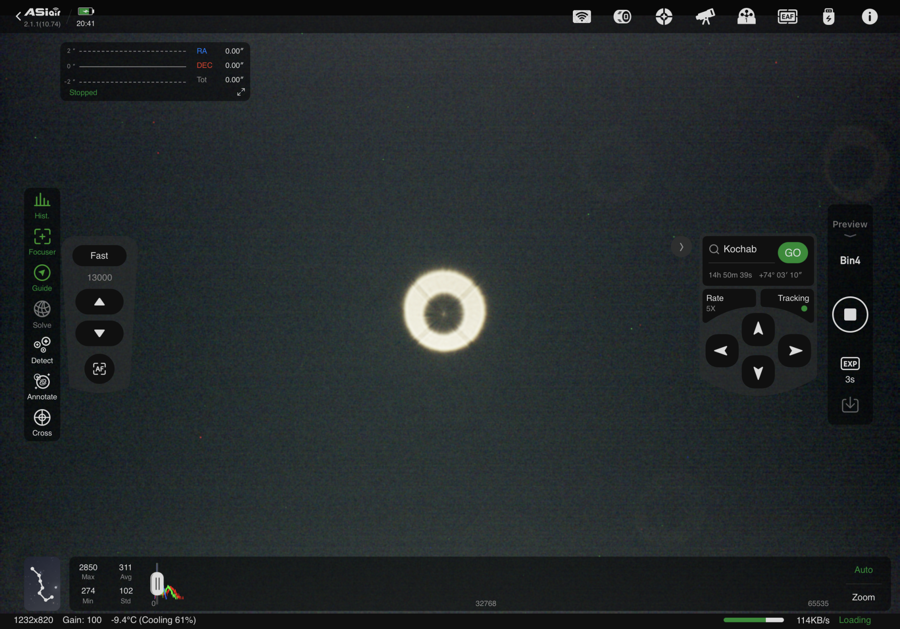Viewport: 900px width, 629px height.
Task: Click the cooling temperature status
Action: pos(153,620)
